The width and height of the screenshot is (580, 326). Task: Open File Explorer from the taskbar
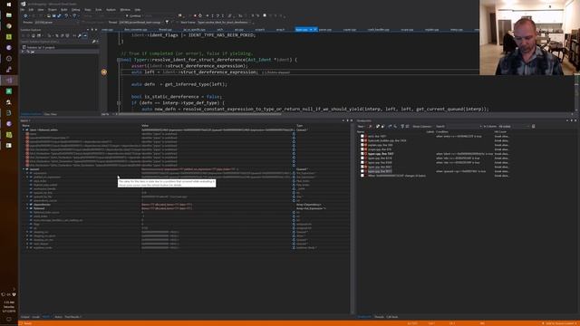click(x=9, y=15)
